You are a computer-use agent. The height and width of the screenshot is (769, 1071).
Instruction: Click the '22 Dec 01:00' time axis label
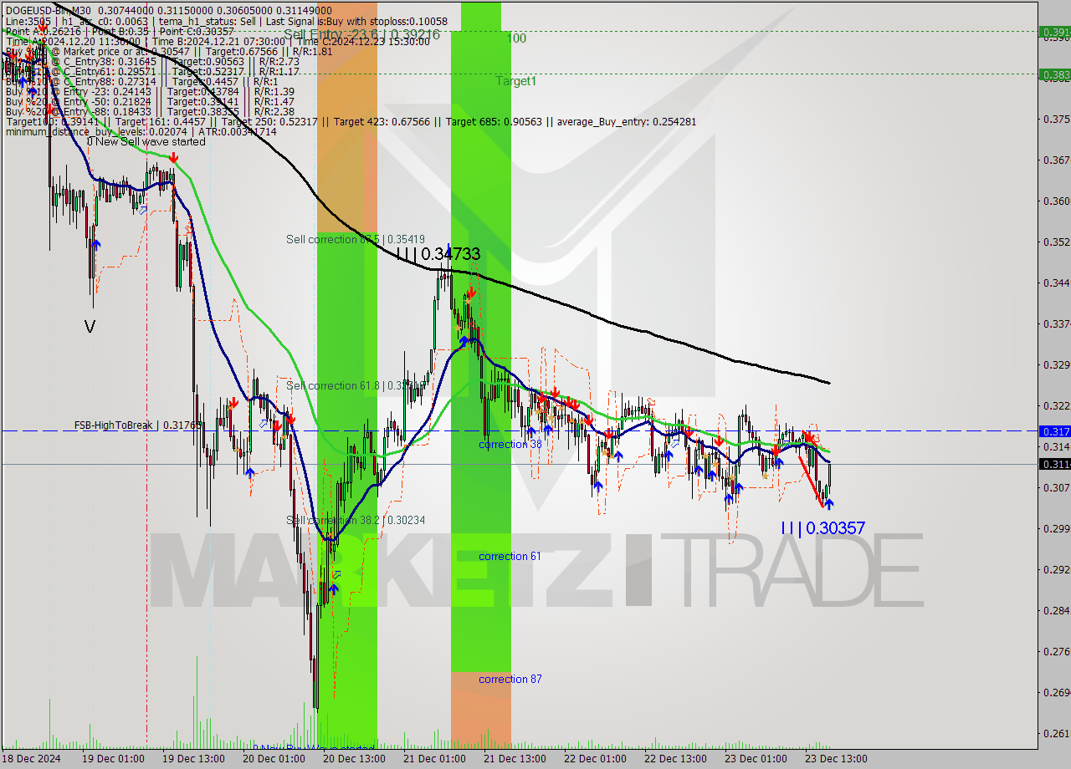pos(595,759)
